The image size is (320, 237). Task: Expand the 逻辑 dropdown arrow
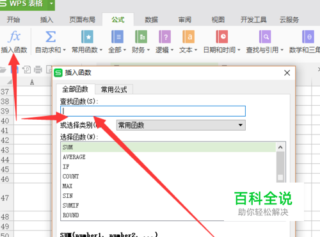coord(172,50)
